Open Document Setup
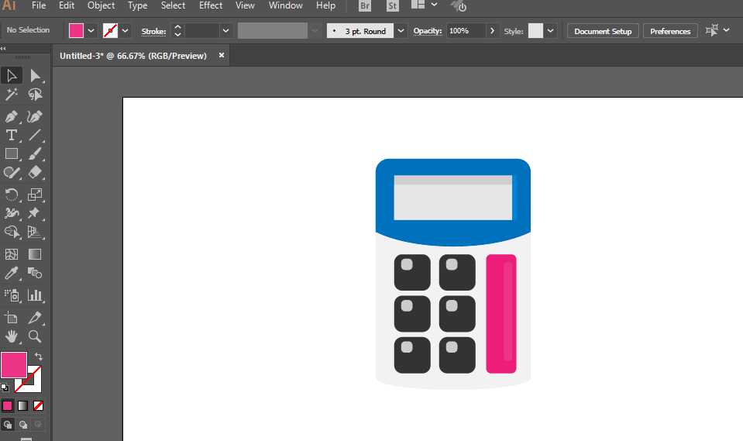The image size is (743, 441). 603,31
